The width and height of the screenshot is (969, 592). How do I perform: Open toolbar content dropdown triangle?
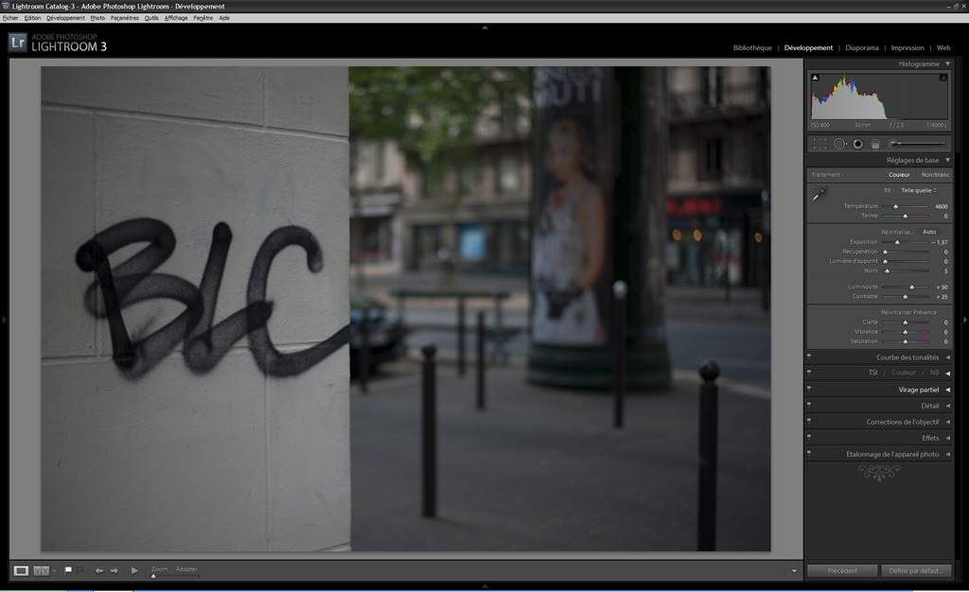794,571
